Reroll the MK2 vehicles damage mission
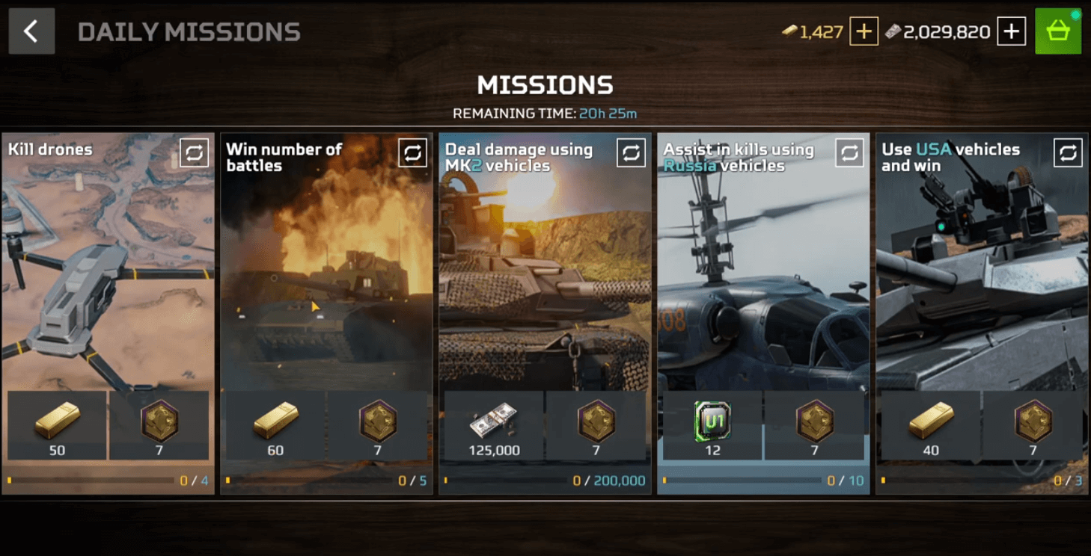Image resolution: width=1091 pixels, height=556 pixels. coord(631,152)
